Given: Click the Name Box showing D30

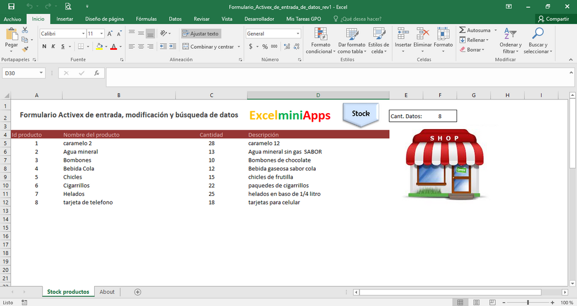Looking at the screenshot, I should [x=21, y=73].
